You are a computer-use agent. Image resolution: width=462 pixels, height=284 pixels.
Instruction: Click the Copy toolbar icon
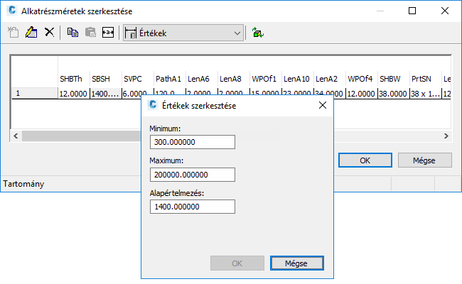pyautogui.click(x=72, y=33)
